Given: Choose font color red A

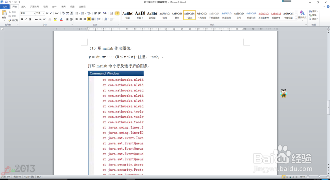Looking at the screenshot, I should pos(61,19).
